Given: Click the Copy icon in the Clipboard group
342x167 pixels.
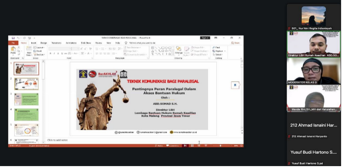Looking at the screenshot, I should pos(18,51).
